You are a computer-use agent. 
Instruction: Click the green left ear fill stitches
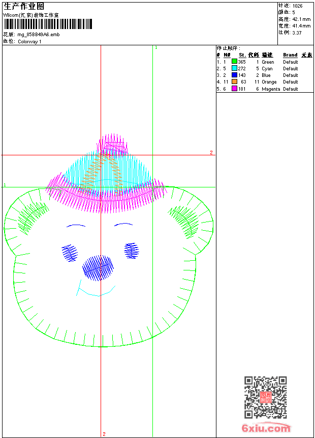coord(33,218)
